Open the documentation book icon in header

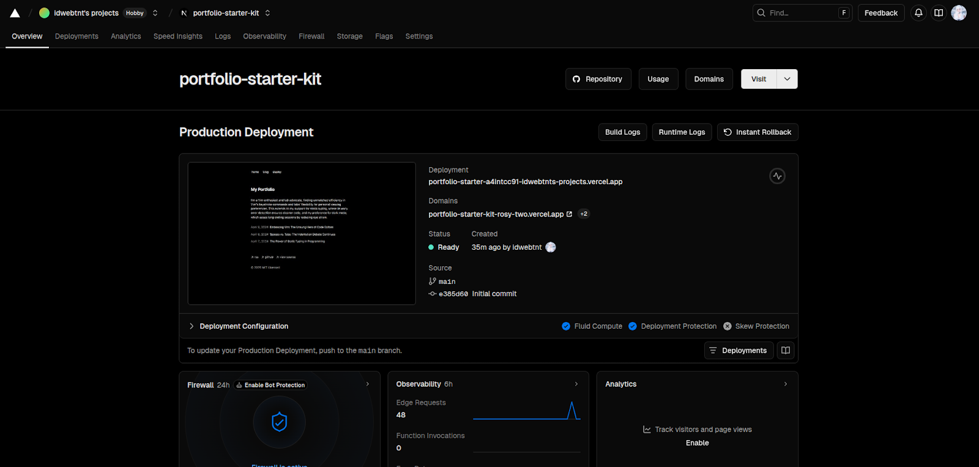(939, 13)
